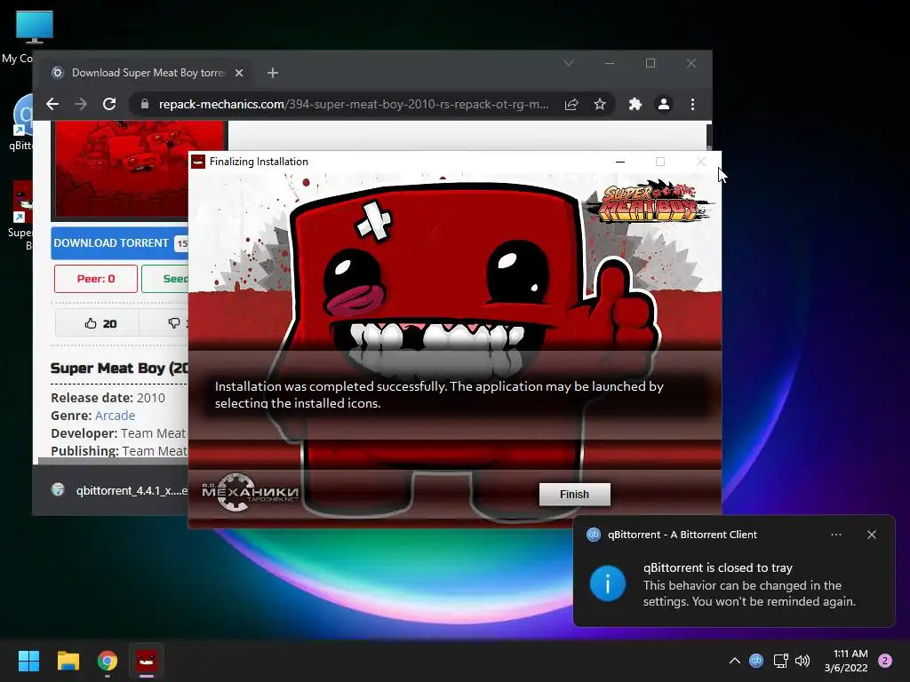Open Chrome profile avatar icon

click(x=663, y=105)
